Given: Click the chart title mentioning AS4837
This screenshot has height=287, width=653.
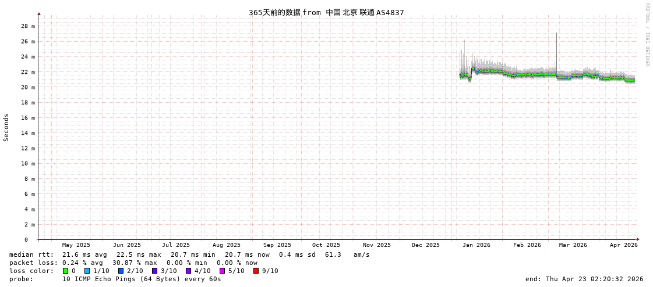Looking at the screenshot, I should [326, 12].
